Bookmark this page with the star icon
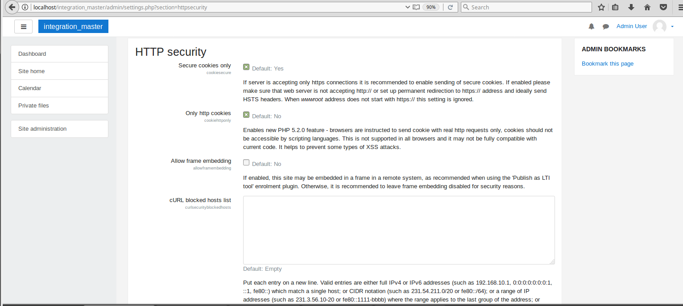The width and height of the screenshot is (683, 306). (x=601, y=7)
